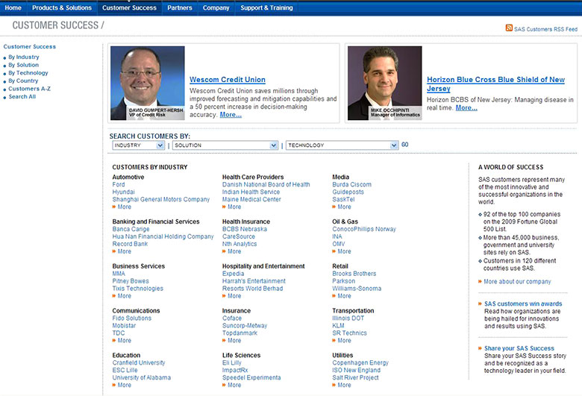Click More under Transportation
Image resolution: width=582 pixels, height=396 pixels.
[344, 340]
